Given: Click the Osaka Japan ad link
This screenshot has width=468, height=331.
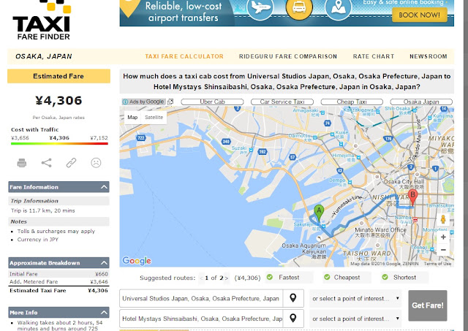Looking at the screenshot, I should (421, 102).
